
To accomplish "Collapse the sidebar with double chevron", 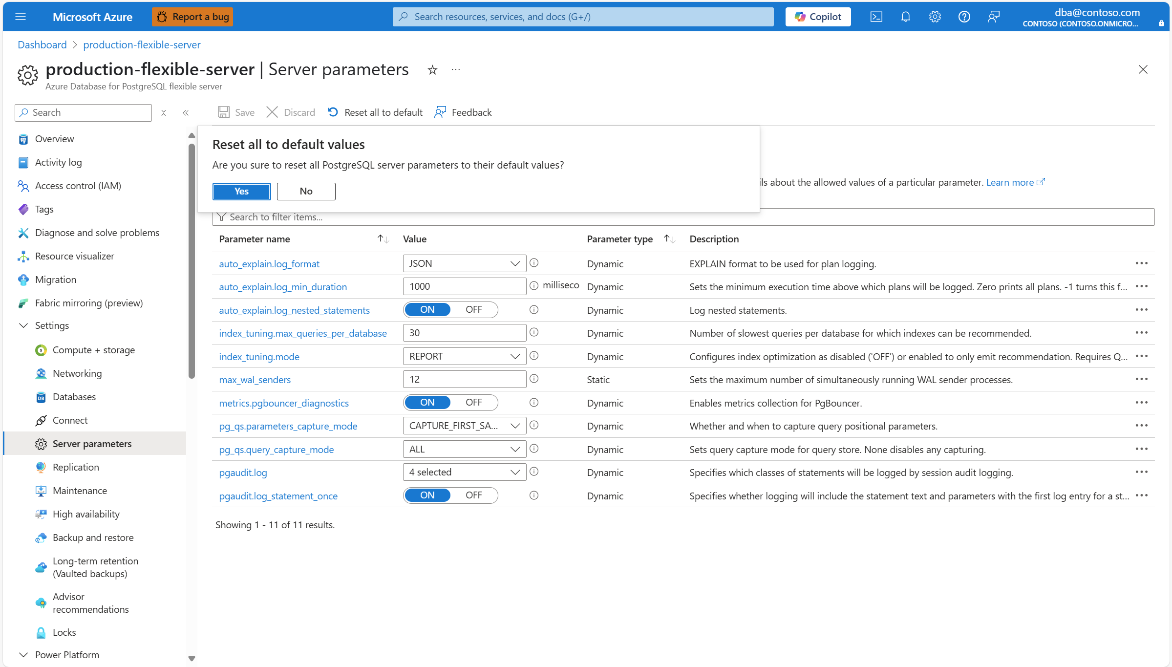I will (x=186, y=113).
